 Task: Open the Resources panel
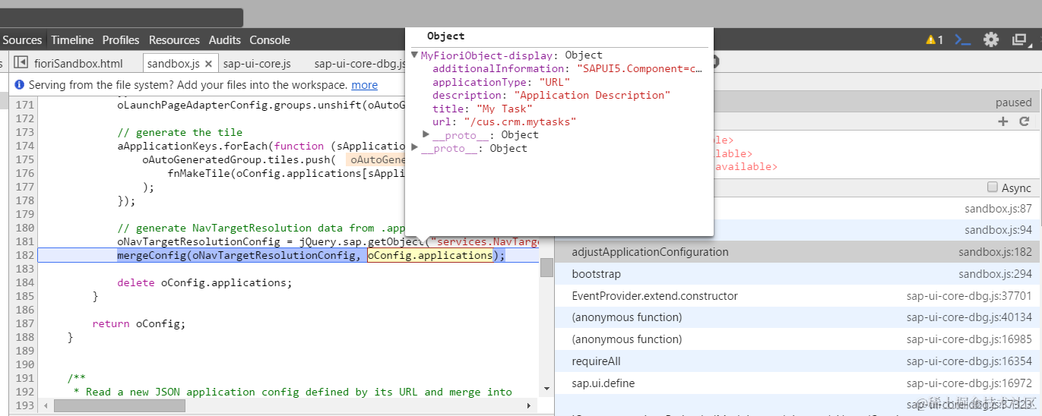[x=174, y=40]
